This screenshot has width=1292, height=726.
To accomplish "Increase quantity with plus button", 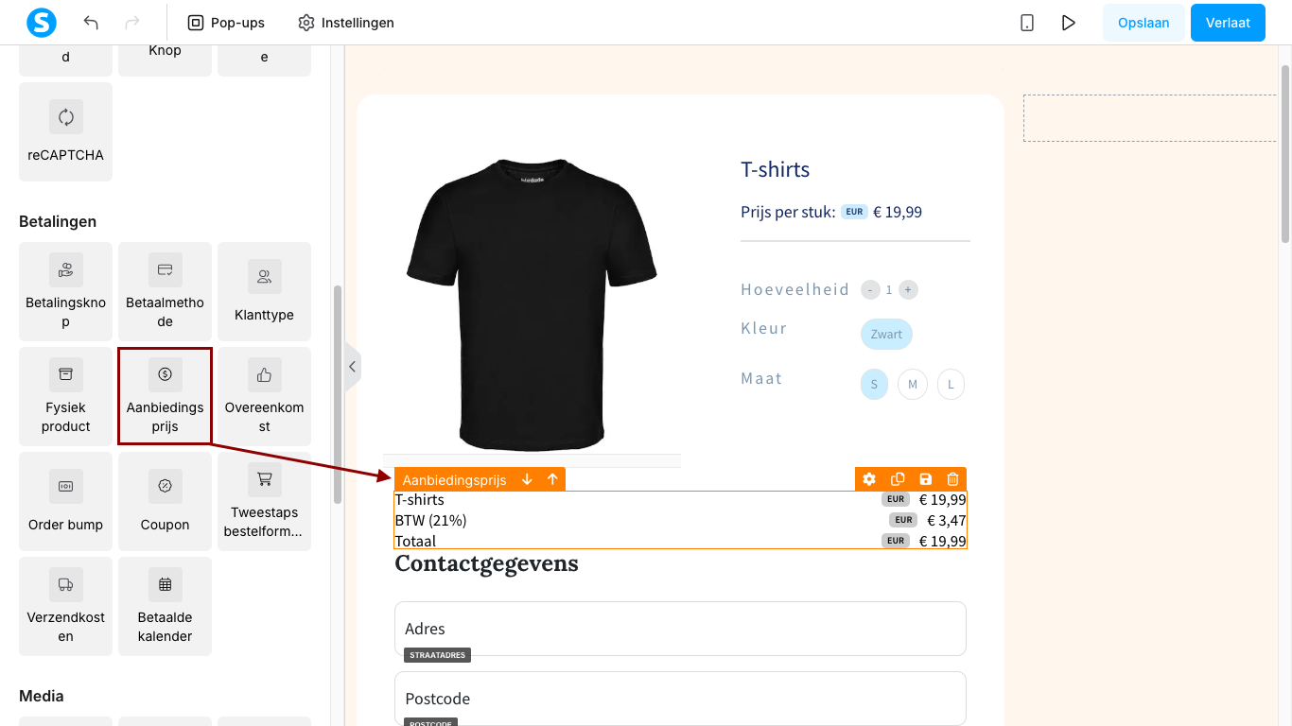I will [908, 290].
